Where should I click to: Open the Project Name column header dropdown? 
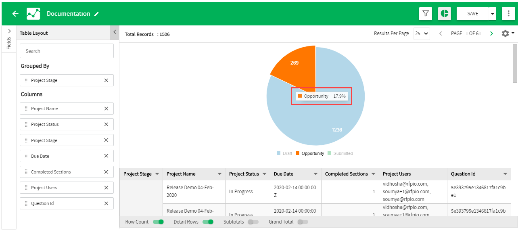(219, 174)
